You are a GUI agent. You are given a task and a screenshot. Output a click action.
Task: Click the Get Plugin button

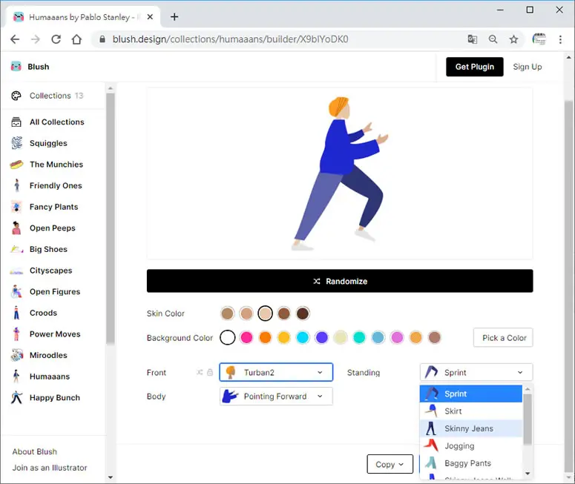(x=475, y=67)
